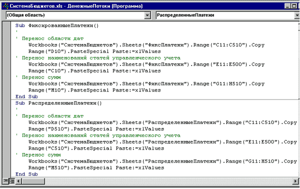Click the first "Перенос сумм" comment line

tap(38, 77)
